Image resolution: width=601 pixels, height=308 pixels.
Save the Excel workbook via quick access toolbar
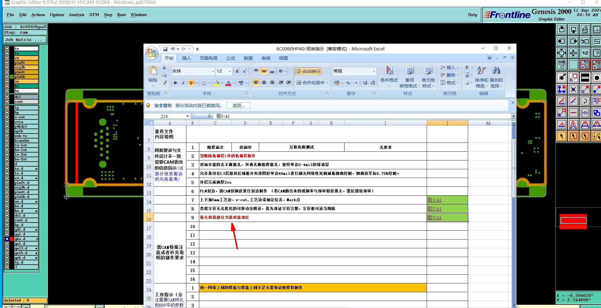click(x=165, y=49)
